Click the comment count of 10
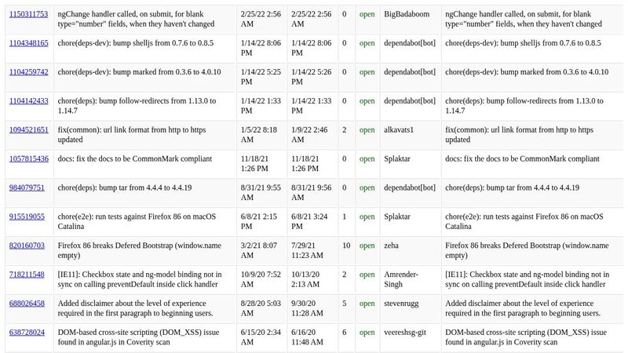Image resolution: width=628 pixels, height=353 pixels. [x=346, y=246]
